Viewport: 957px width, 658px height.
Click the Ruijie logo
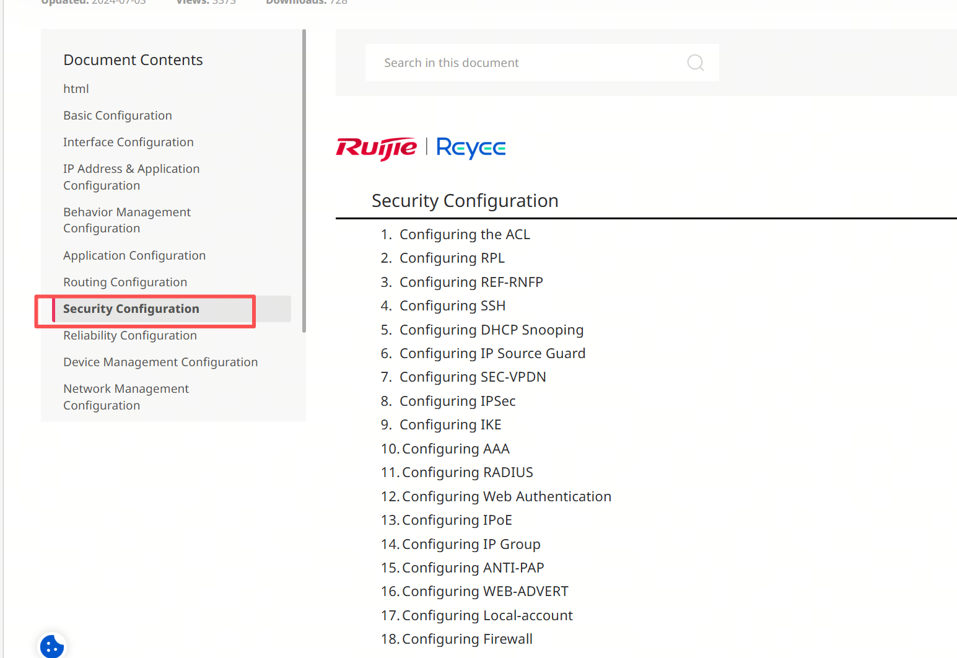[376, 148]
